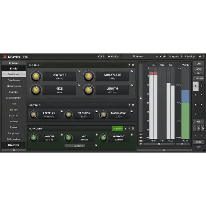The width and height of the screenshot is (206, 206).
Task: Select the Medium room preset
Action: [14, 86]
